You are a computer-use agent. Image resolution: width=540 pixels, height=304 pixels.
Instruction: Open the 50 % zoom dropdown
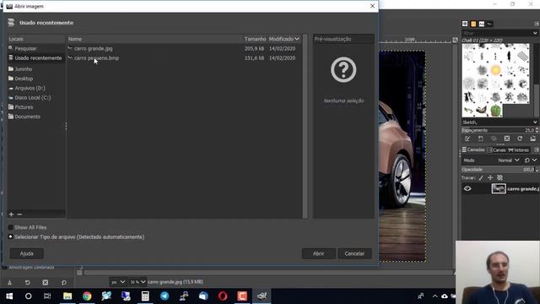[138, 282]
